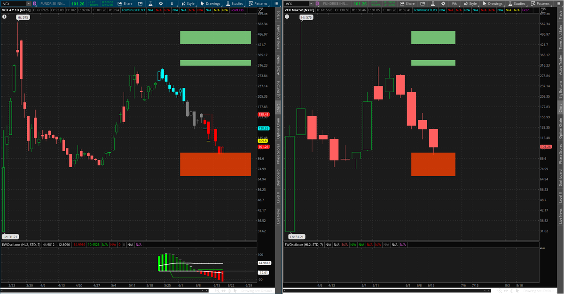Screen dimensions: 564x294
Task: Open Times And Sales in the middle sidebar
Action: 278,37
